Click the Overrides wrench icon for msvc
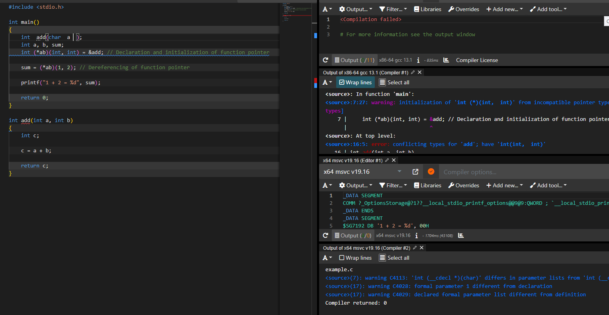Screen dimensions: 609x315 point(464,185)
